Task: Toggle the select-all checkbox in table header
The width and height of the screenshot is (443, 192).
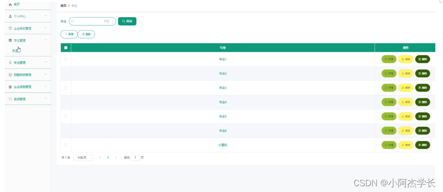Action: click(x=66, y=48)
